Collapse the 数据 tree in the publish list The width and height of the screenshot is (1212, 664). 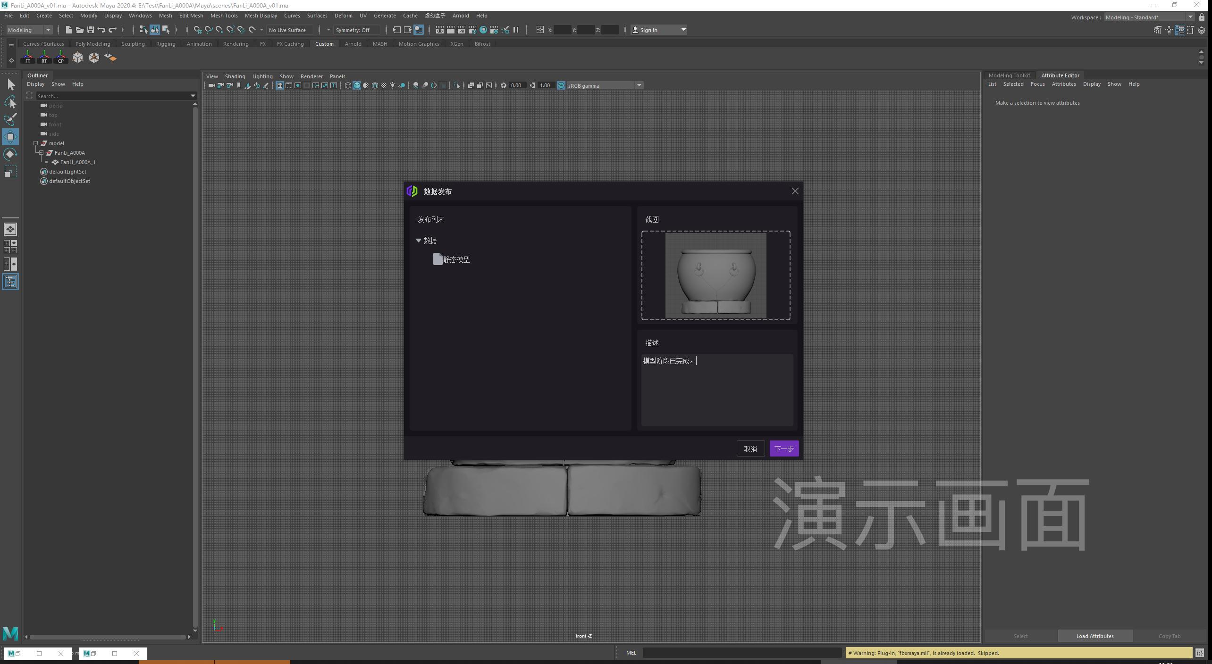coord(418,241)
